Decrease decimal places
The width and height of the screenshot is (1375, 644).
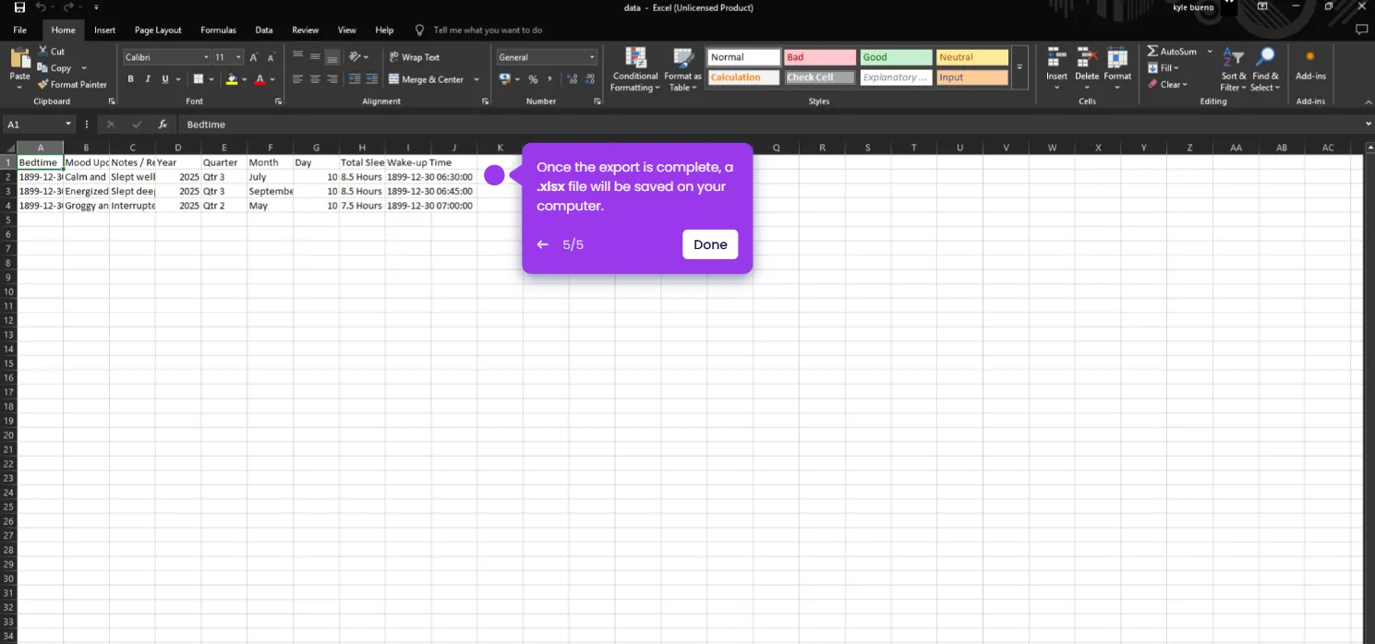pyautogui.click(x=591, y=79)
